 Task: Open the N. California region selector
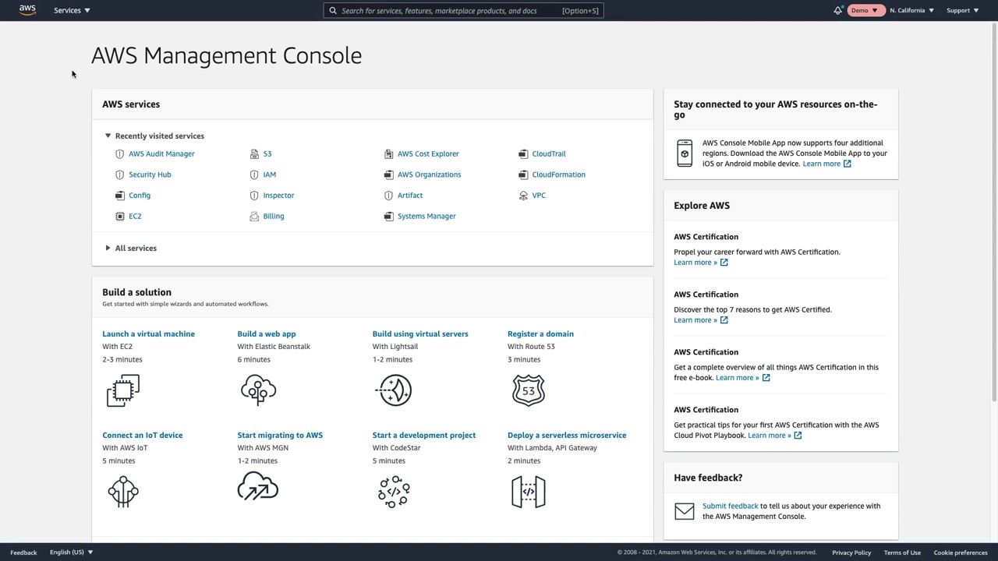click(x=911, y=10)
